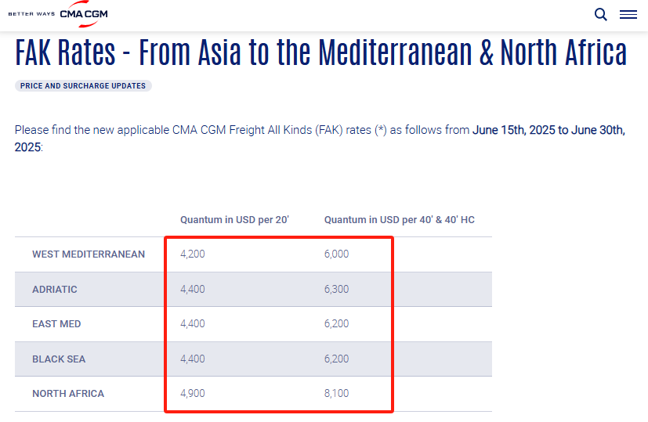Image resolution: width=648 pixels, height=422 pixels.
Task: Click the June 15th, 2025 date text
Action: pos(514,130)
